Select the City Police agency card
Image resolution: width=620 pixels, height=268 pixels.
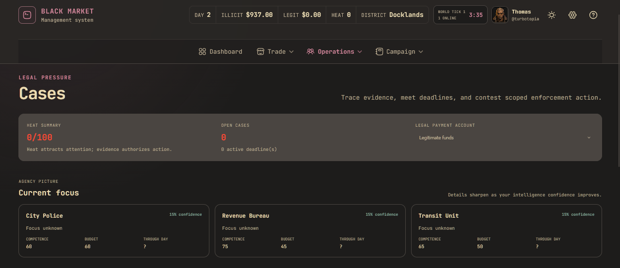[114, 231]
